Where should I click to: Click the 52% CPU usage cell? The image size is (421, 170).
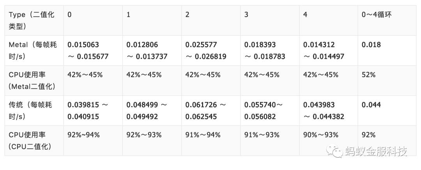coord(368,75)
